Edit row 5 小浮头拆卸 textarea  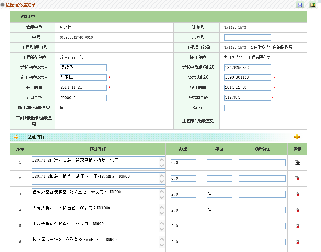coord(98,226)
